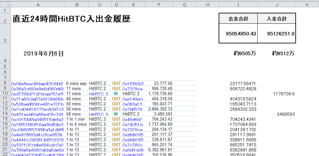Select amount 2,684,302.33

click(x=160, y=109)
